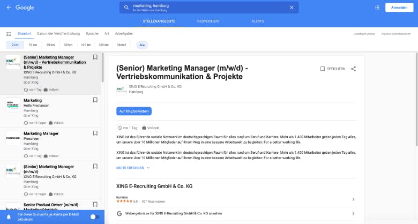
Task: Click kununu star rating
Action: [124, 201]
